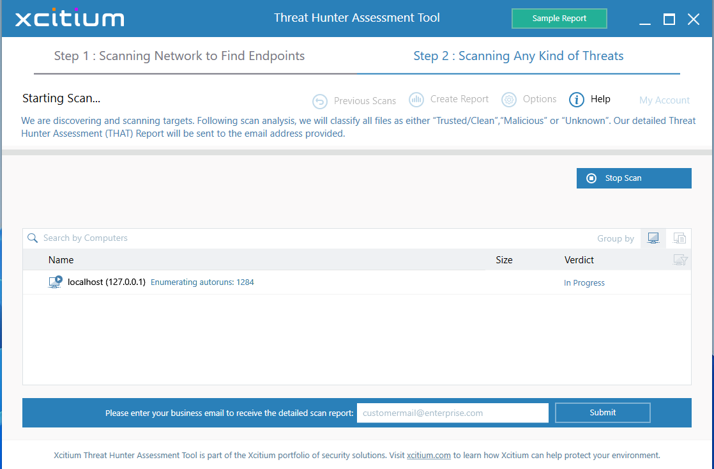Click the search magnifier icon
The image size is (714, 469).
[x=33, y=238]
